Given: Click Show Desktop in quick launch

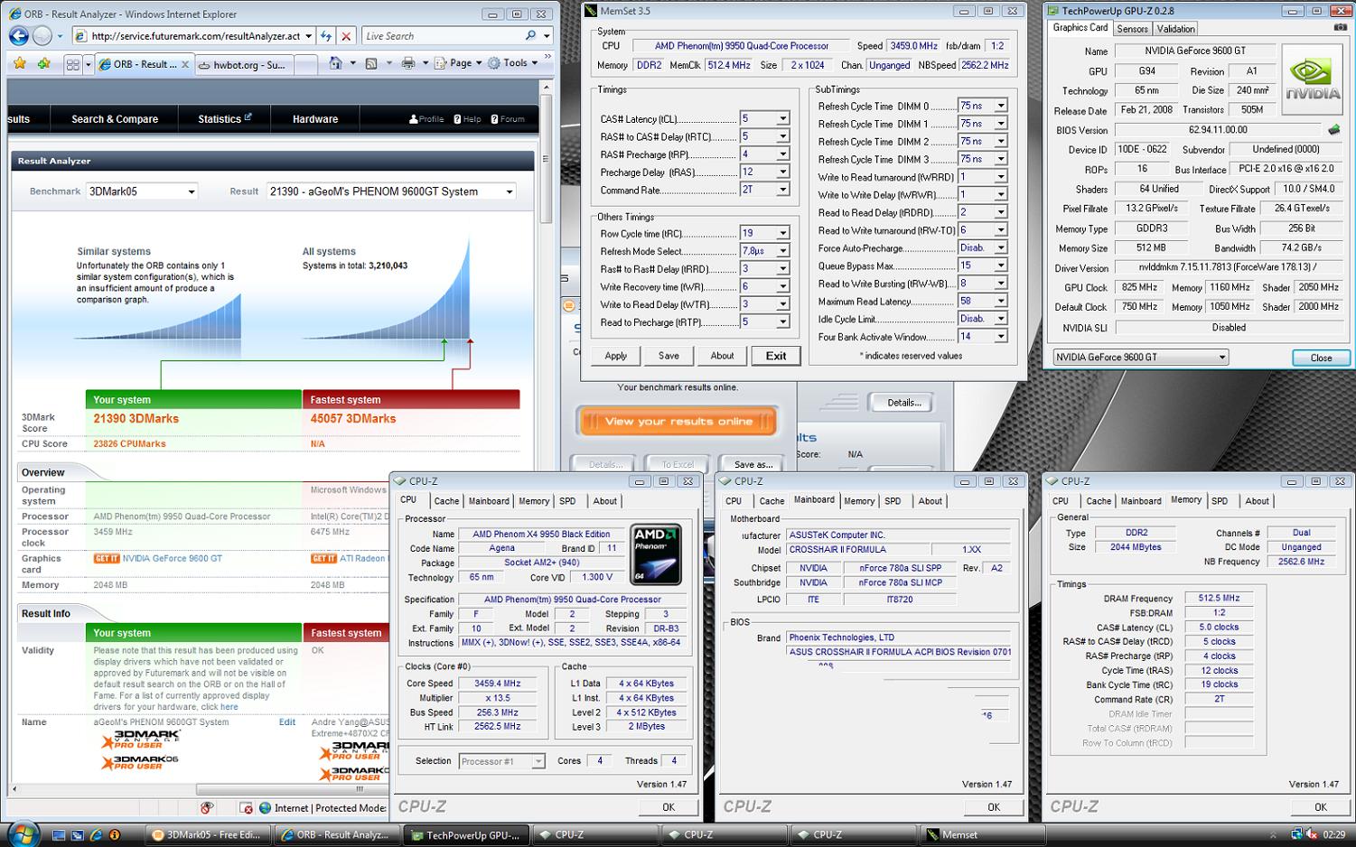Looking at the screenshot, I should tap(60, 835).
